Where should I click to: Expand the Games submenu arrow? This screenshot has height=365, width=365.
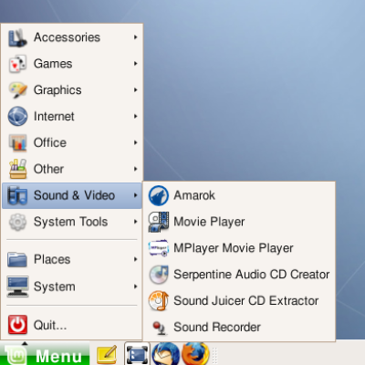tap(136, 64)
